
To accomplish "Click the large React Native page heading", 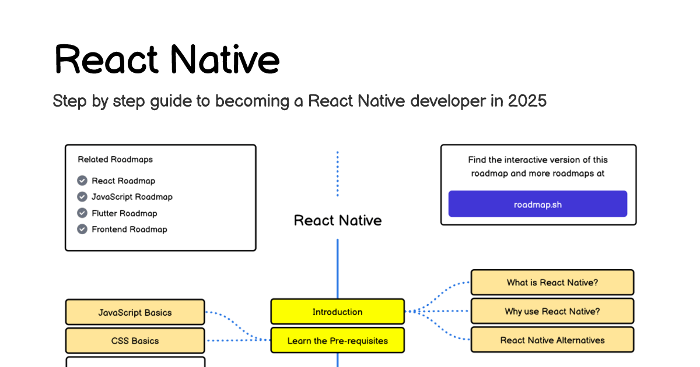I will (x=167, y=59).
